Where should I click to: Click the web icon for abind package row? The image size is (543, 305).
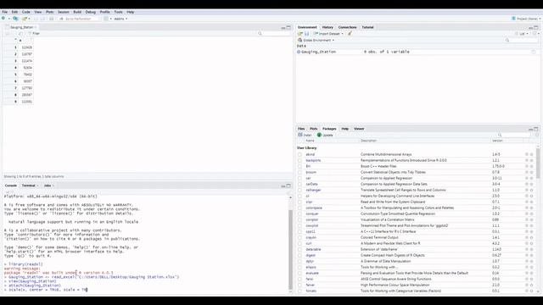click(527, 154)
